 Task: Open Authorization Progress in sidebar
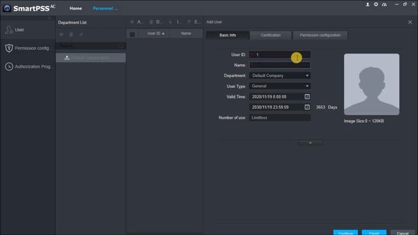(27, 67)
